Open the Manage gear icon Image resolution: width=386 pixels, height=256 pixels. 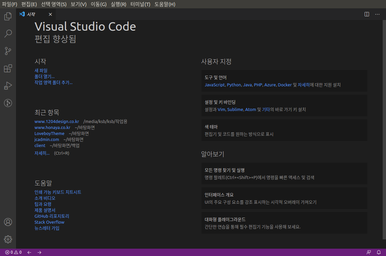tap(8, 239)
